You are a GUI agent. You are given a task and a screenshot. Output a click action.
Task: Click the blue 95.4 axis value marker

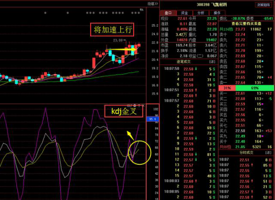tap(153, 119)
